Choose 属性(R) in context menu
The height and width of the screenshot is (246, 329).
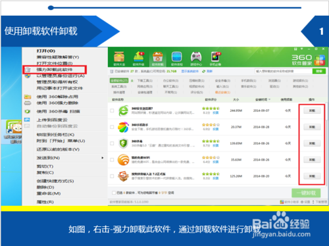45,202
